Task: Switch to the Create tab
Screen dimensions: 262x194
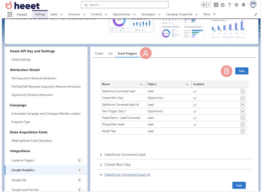Action: [x=99, y=54]
